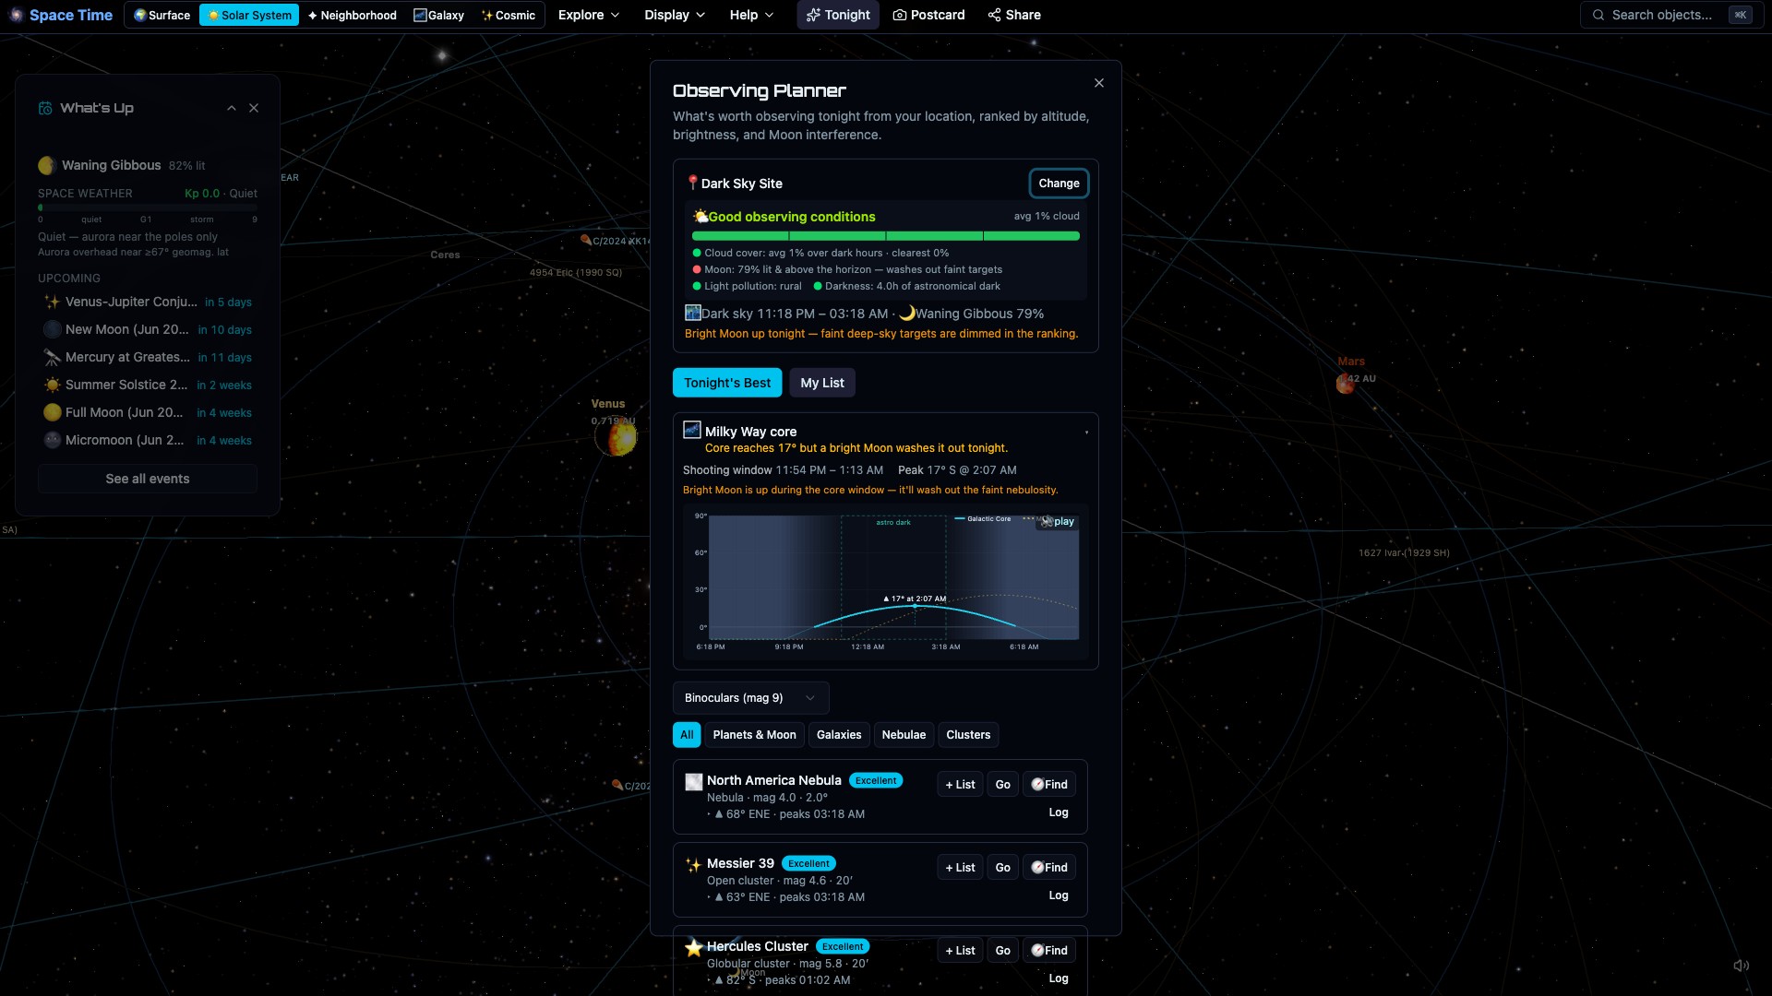1772x996 pixels.
Task: Open the Help menu
Action: tap(751, 15)
